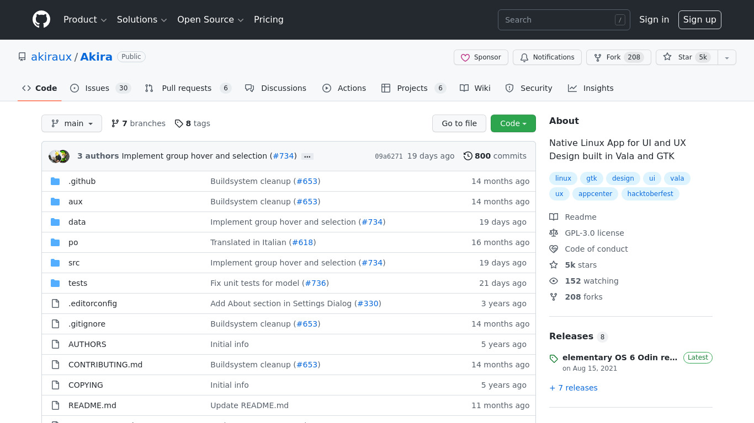Click the GitHub logo icon

[41, 20]
